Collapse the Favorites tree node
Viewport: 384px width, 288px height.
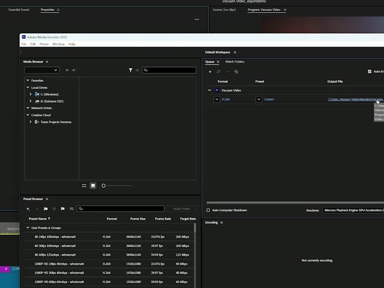coord(28,81)
